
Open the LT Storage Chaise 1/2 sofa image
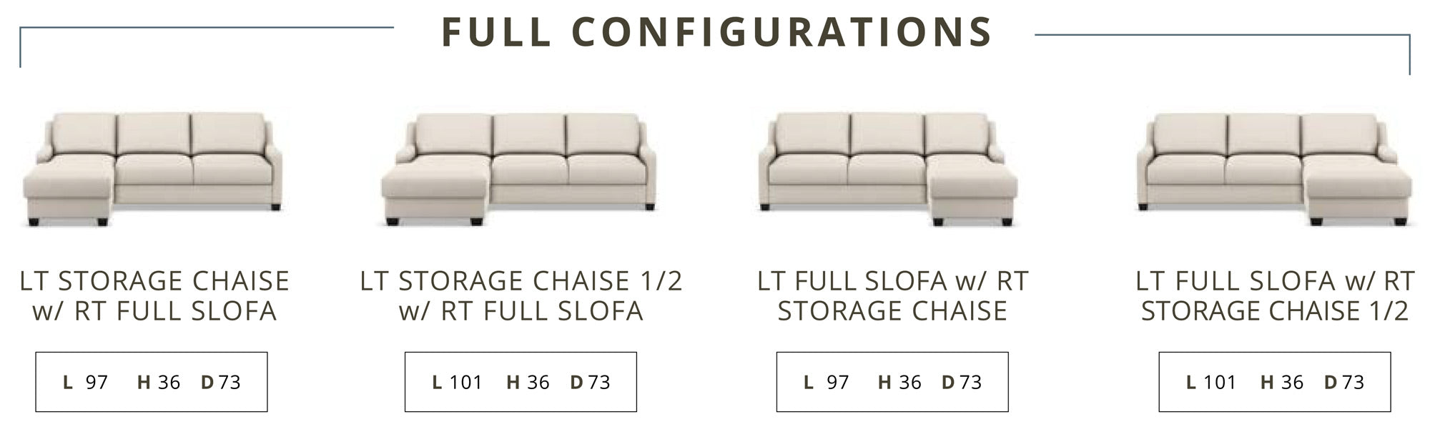pyautogui.click(x=518, y=169)
